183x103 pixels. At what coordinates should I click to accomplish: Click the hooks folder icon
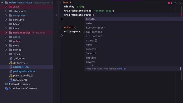11,24
